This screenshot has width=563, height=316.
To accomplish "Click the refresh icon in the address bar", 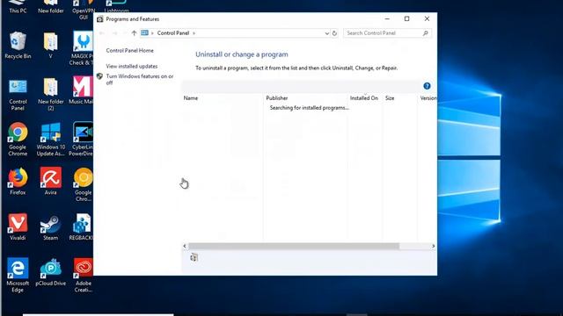I will [334, 33].
